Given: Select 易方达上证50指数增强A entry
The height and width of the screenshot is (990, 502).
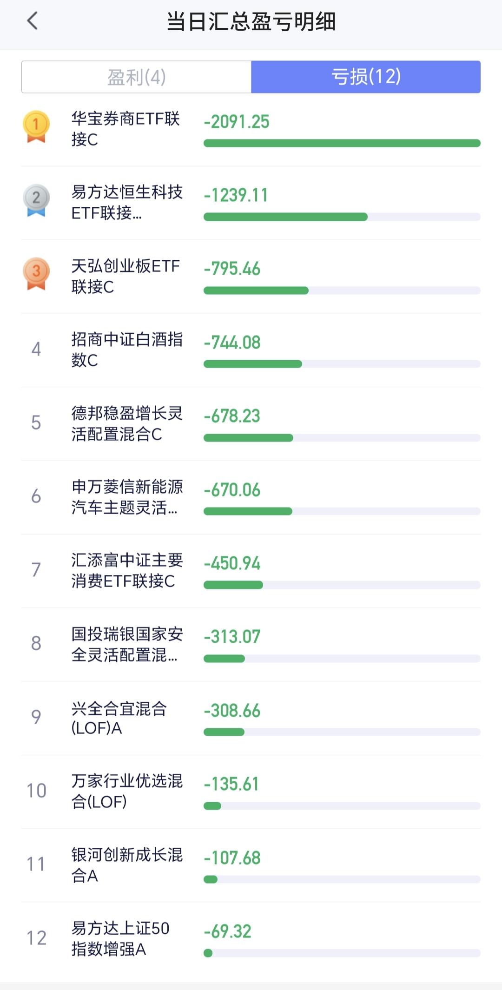Looking at the screenshot, I should [251, 939].
